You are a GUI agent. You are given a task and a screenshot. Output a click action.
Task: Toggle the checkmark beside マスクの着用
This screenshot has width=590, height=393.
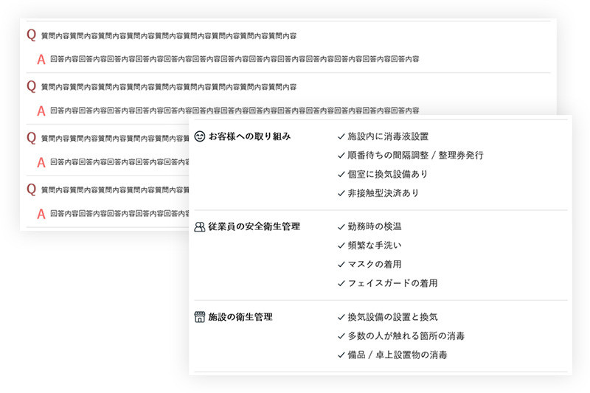click(x=341, y=264)
